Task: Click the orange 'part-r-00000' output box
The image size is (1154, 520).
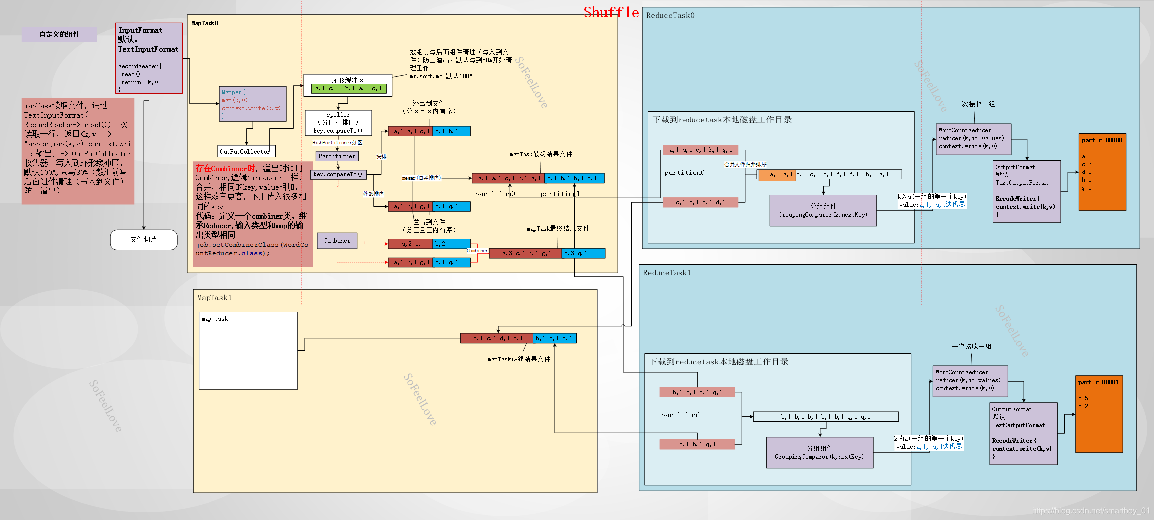Action: (1102, 172)
